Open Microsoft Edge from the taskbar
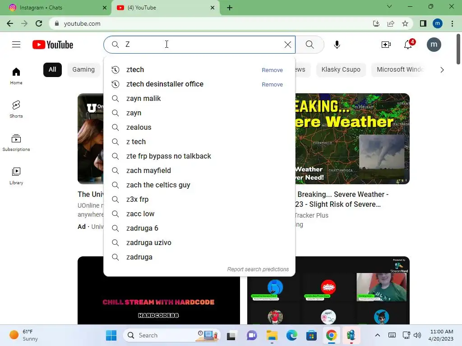 pyautogui.click(x=292, y=335)
